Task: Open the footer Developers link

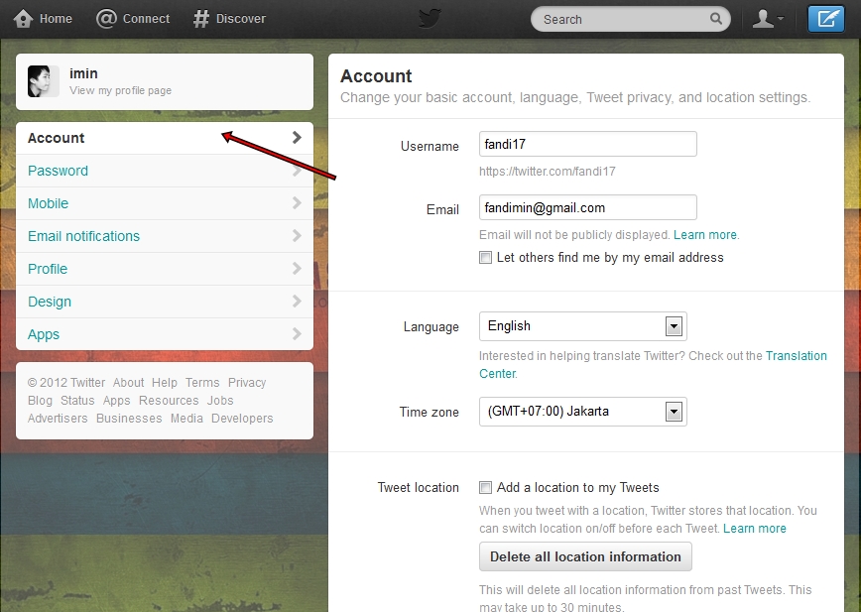Action: 242,419
